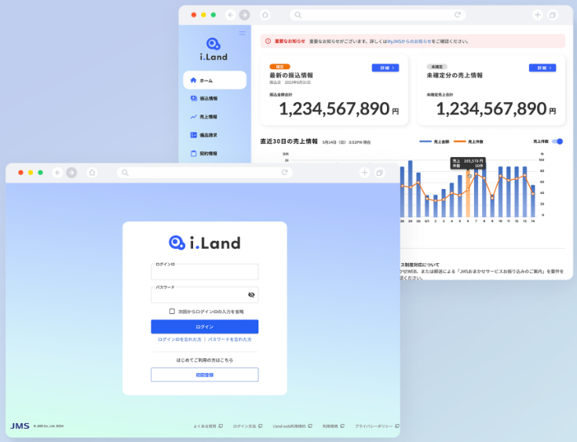Reload the page in the login window
Screen dimensions: 577x442
click(x=284, y=172)
